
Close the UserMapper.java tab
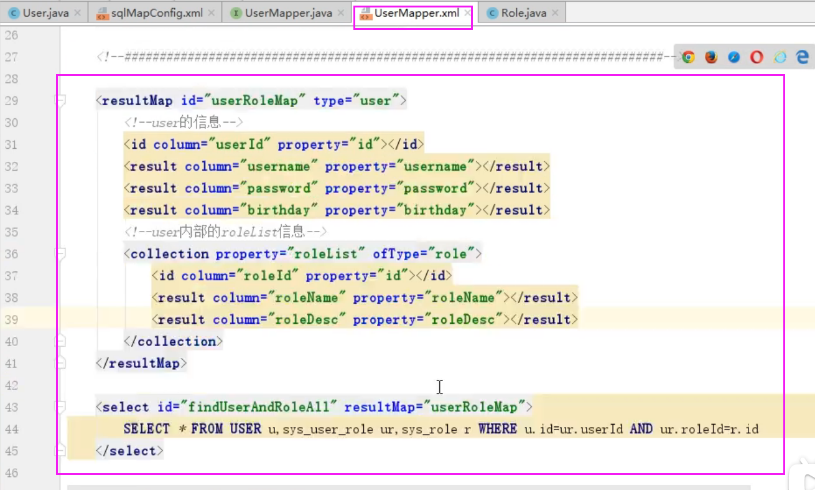click(340, 12)
